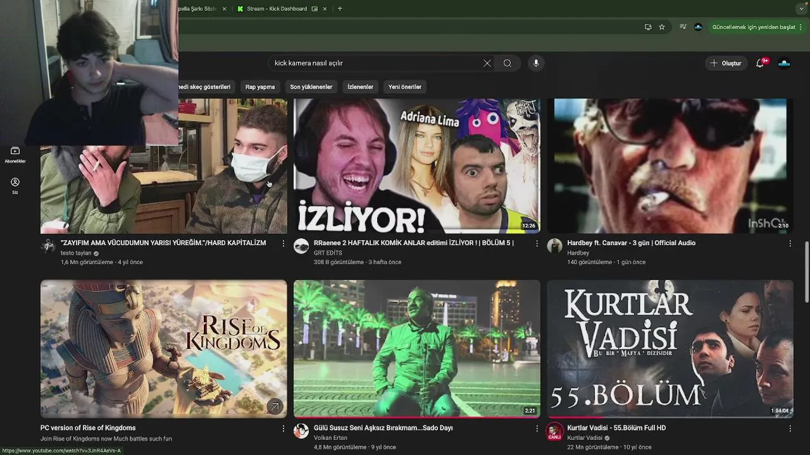This screenshot has width=810, height=455.
Task: Close the Şarkı Sözleri tab
Action: (x=224, y=9)
